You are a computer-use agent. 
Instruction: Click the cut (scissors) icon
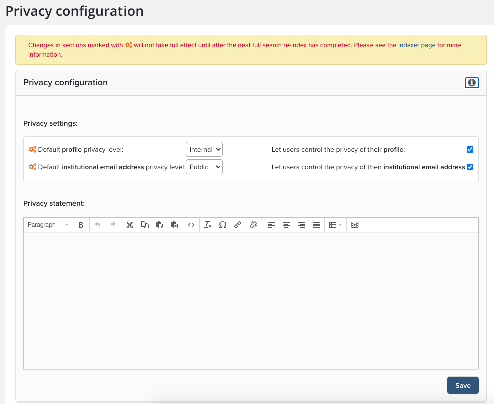point(130,225)
